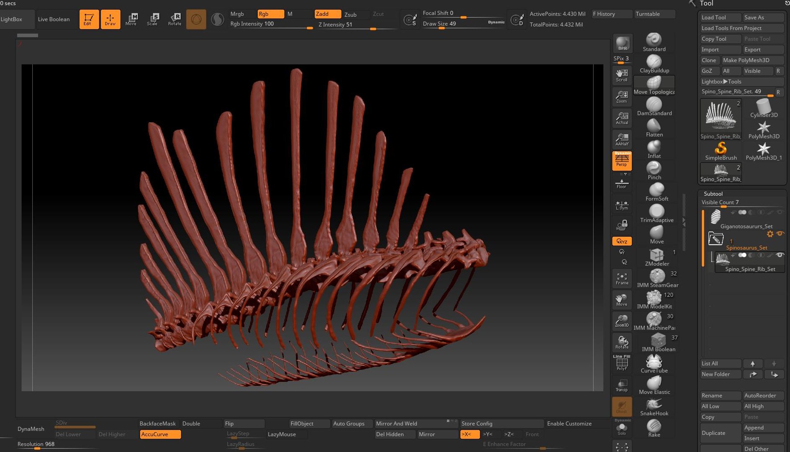Select the Move gizmo tool

tap(131, 19)
